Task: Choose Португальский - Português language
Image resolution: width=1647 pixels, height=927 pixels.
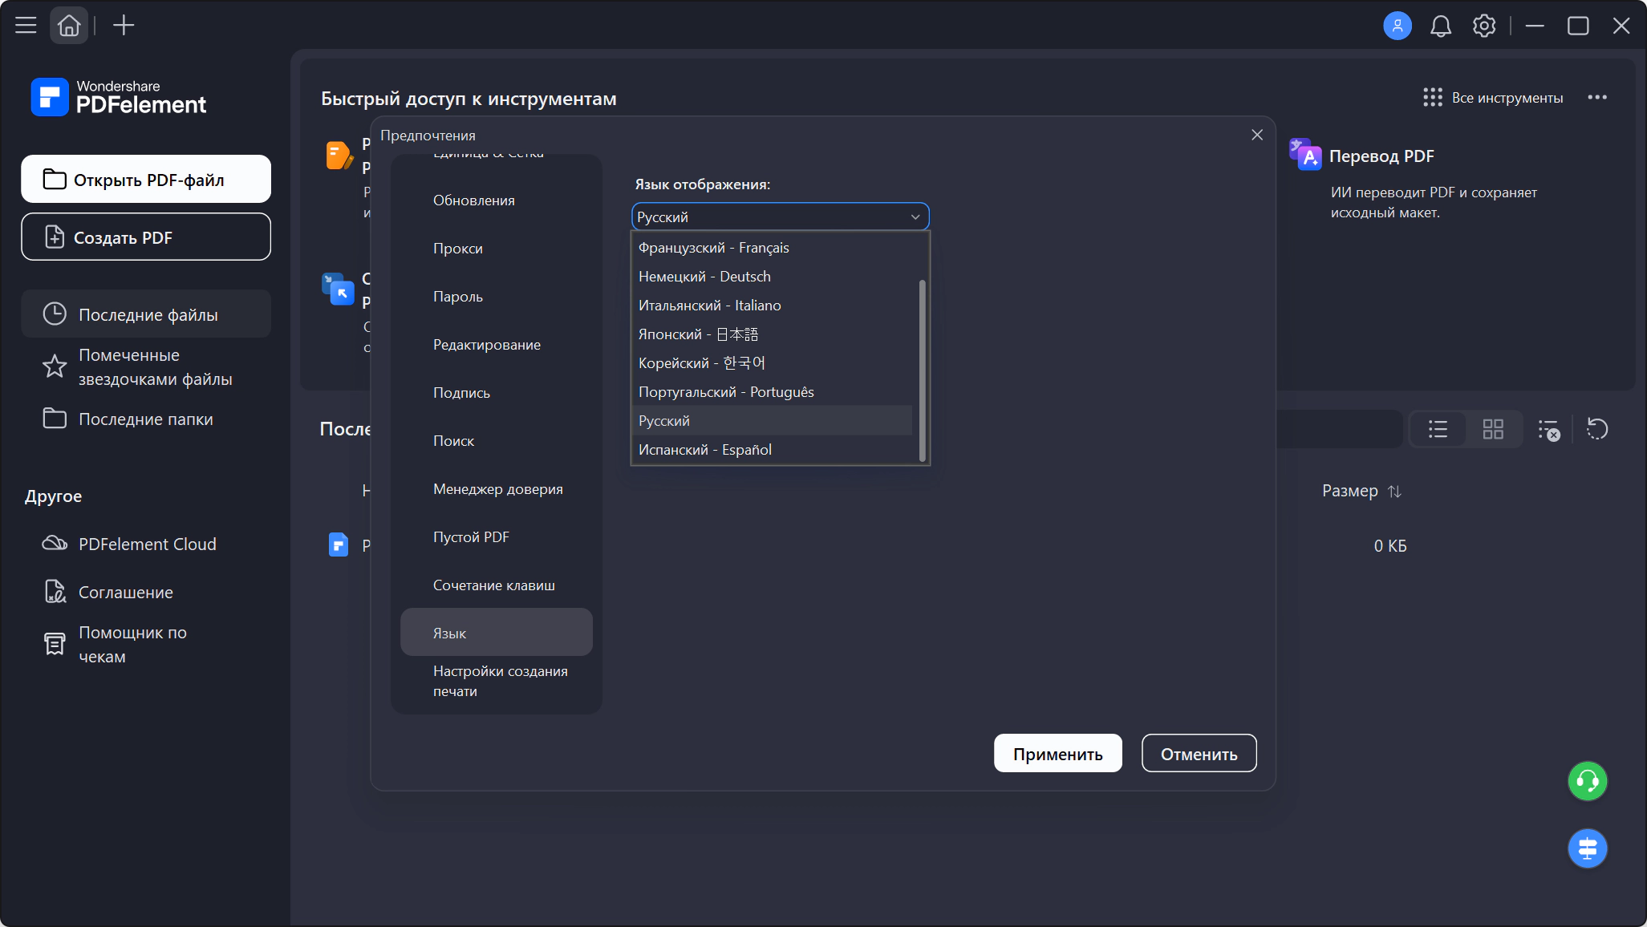Action: tap(772, 392)
